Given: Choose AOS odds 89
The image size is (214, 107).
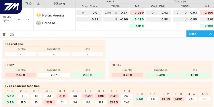Looking at the screenshot, I should (x=204, y=99).
